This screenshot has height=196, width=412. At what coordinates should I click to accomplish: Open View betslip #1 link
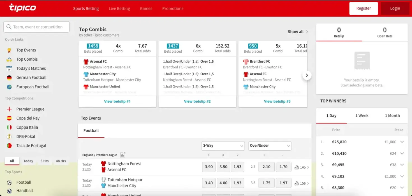click(x=117, y=101)
